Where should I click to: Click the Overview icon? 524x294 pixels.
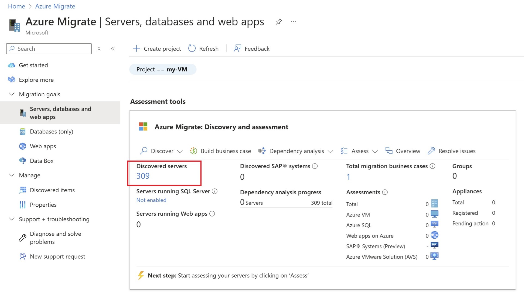click(389, 151)
